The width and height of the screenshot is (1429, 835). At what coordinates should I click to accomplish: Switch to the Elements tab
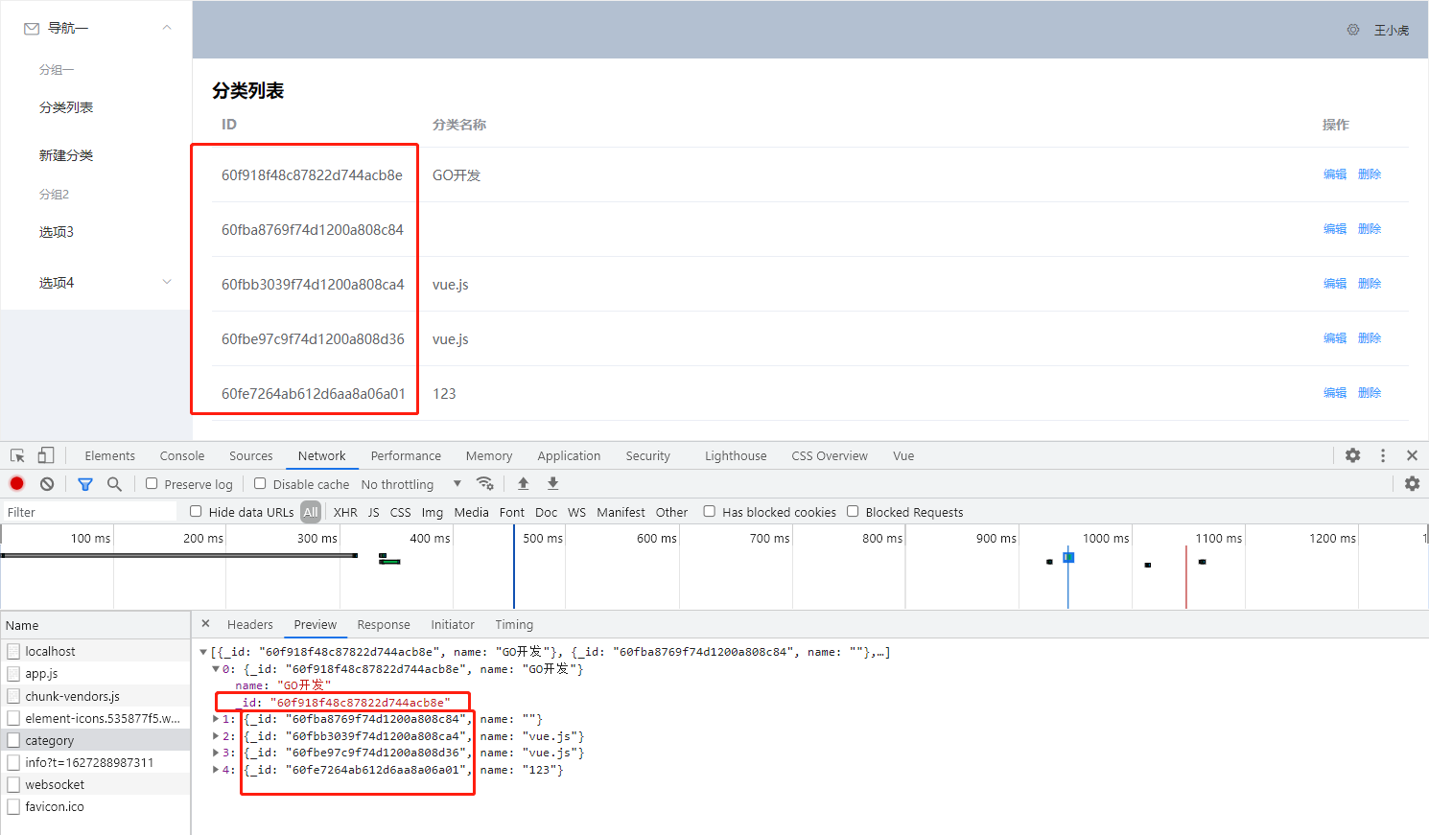[x=109, y=456]
